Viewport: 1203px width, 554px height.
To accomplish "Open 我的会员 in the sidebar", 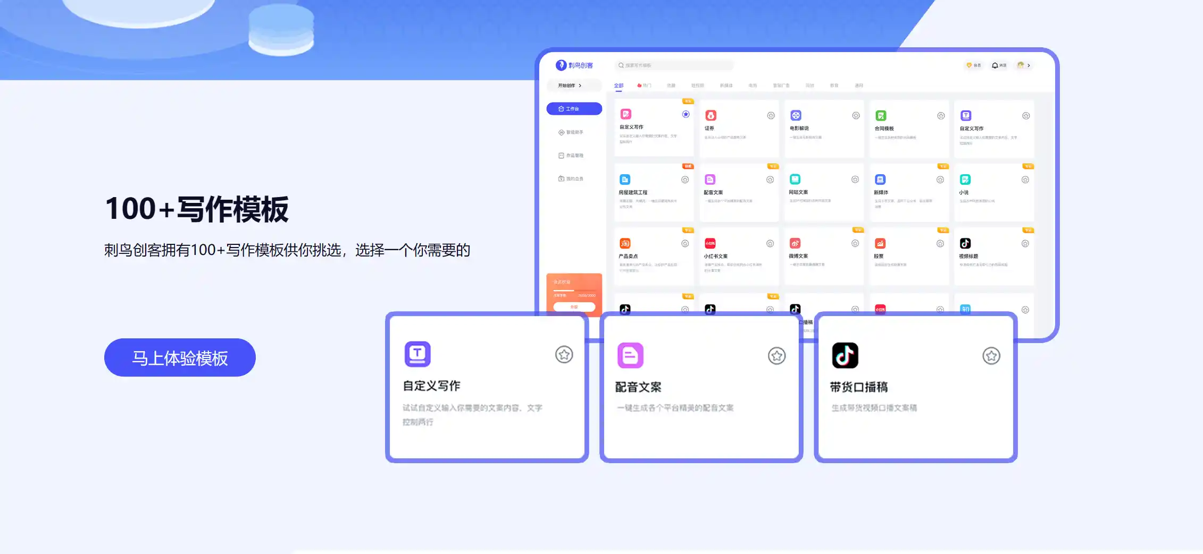I will tap(571, 179).
